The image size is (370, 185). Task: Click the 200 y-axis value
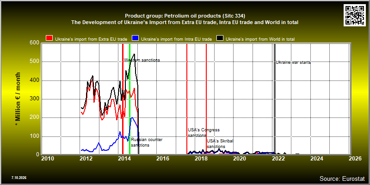[34, 117]
